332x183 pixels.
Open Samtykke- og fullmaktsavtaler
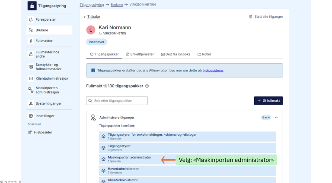click(49, 67)
